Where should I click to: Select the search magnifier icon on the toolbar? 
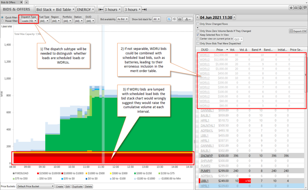[169, 19]
